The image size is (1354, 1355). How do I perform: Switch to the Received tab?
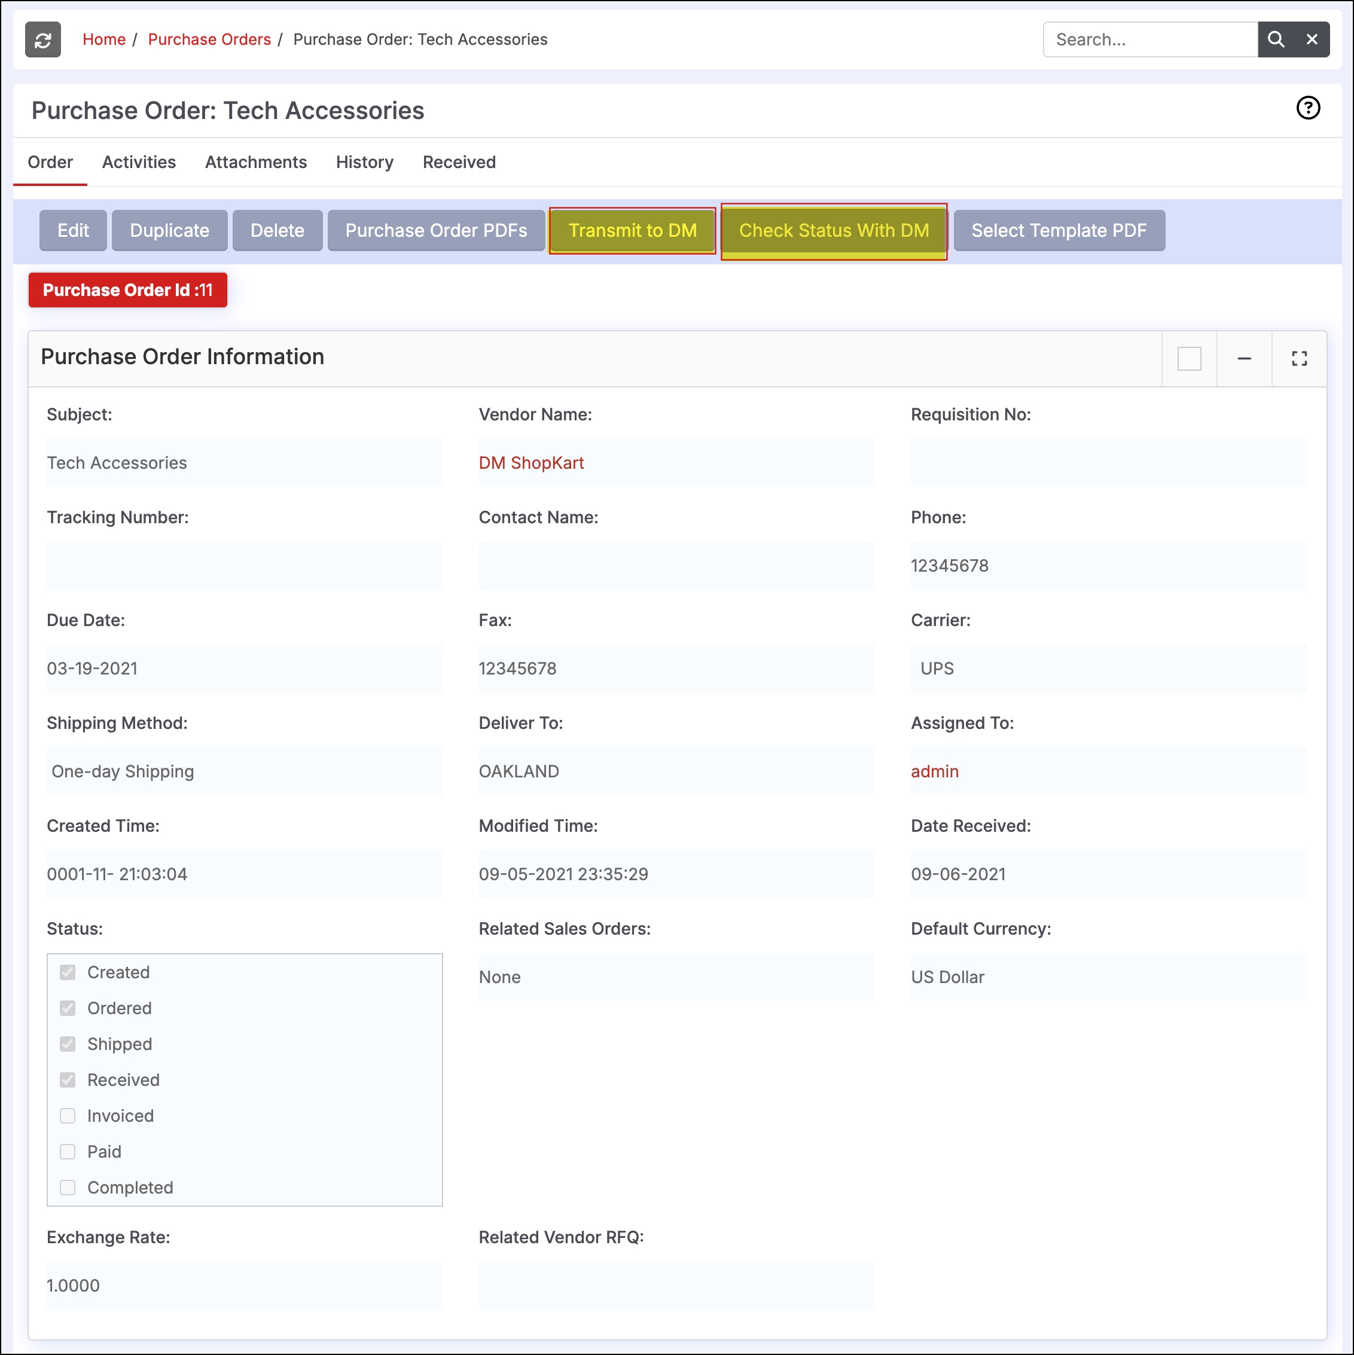[x=459, y=162]
